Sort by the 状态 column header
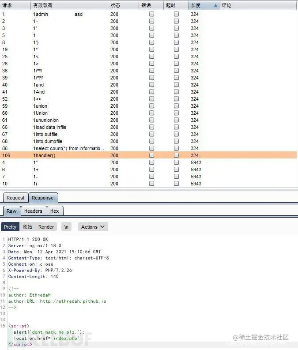298x350 pixels. pos(123,5)
